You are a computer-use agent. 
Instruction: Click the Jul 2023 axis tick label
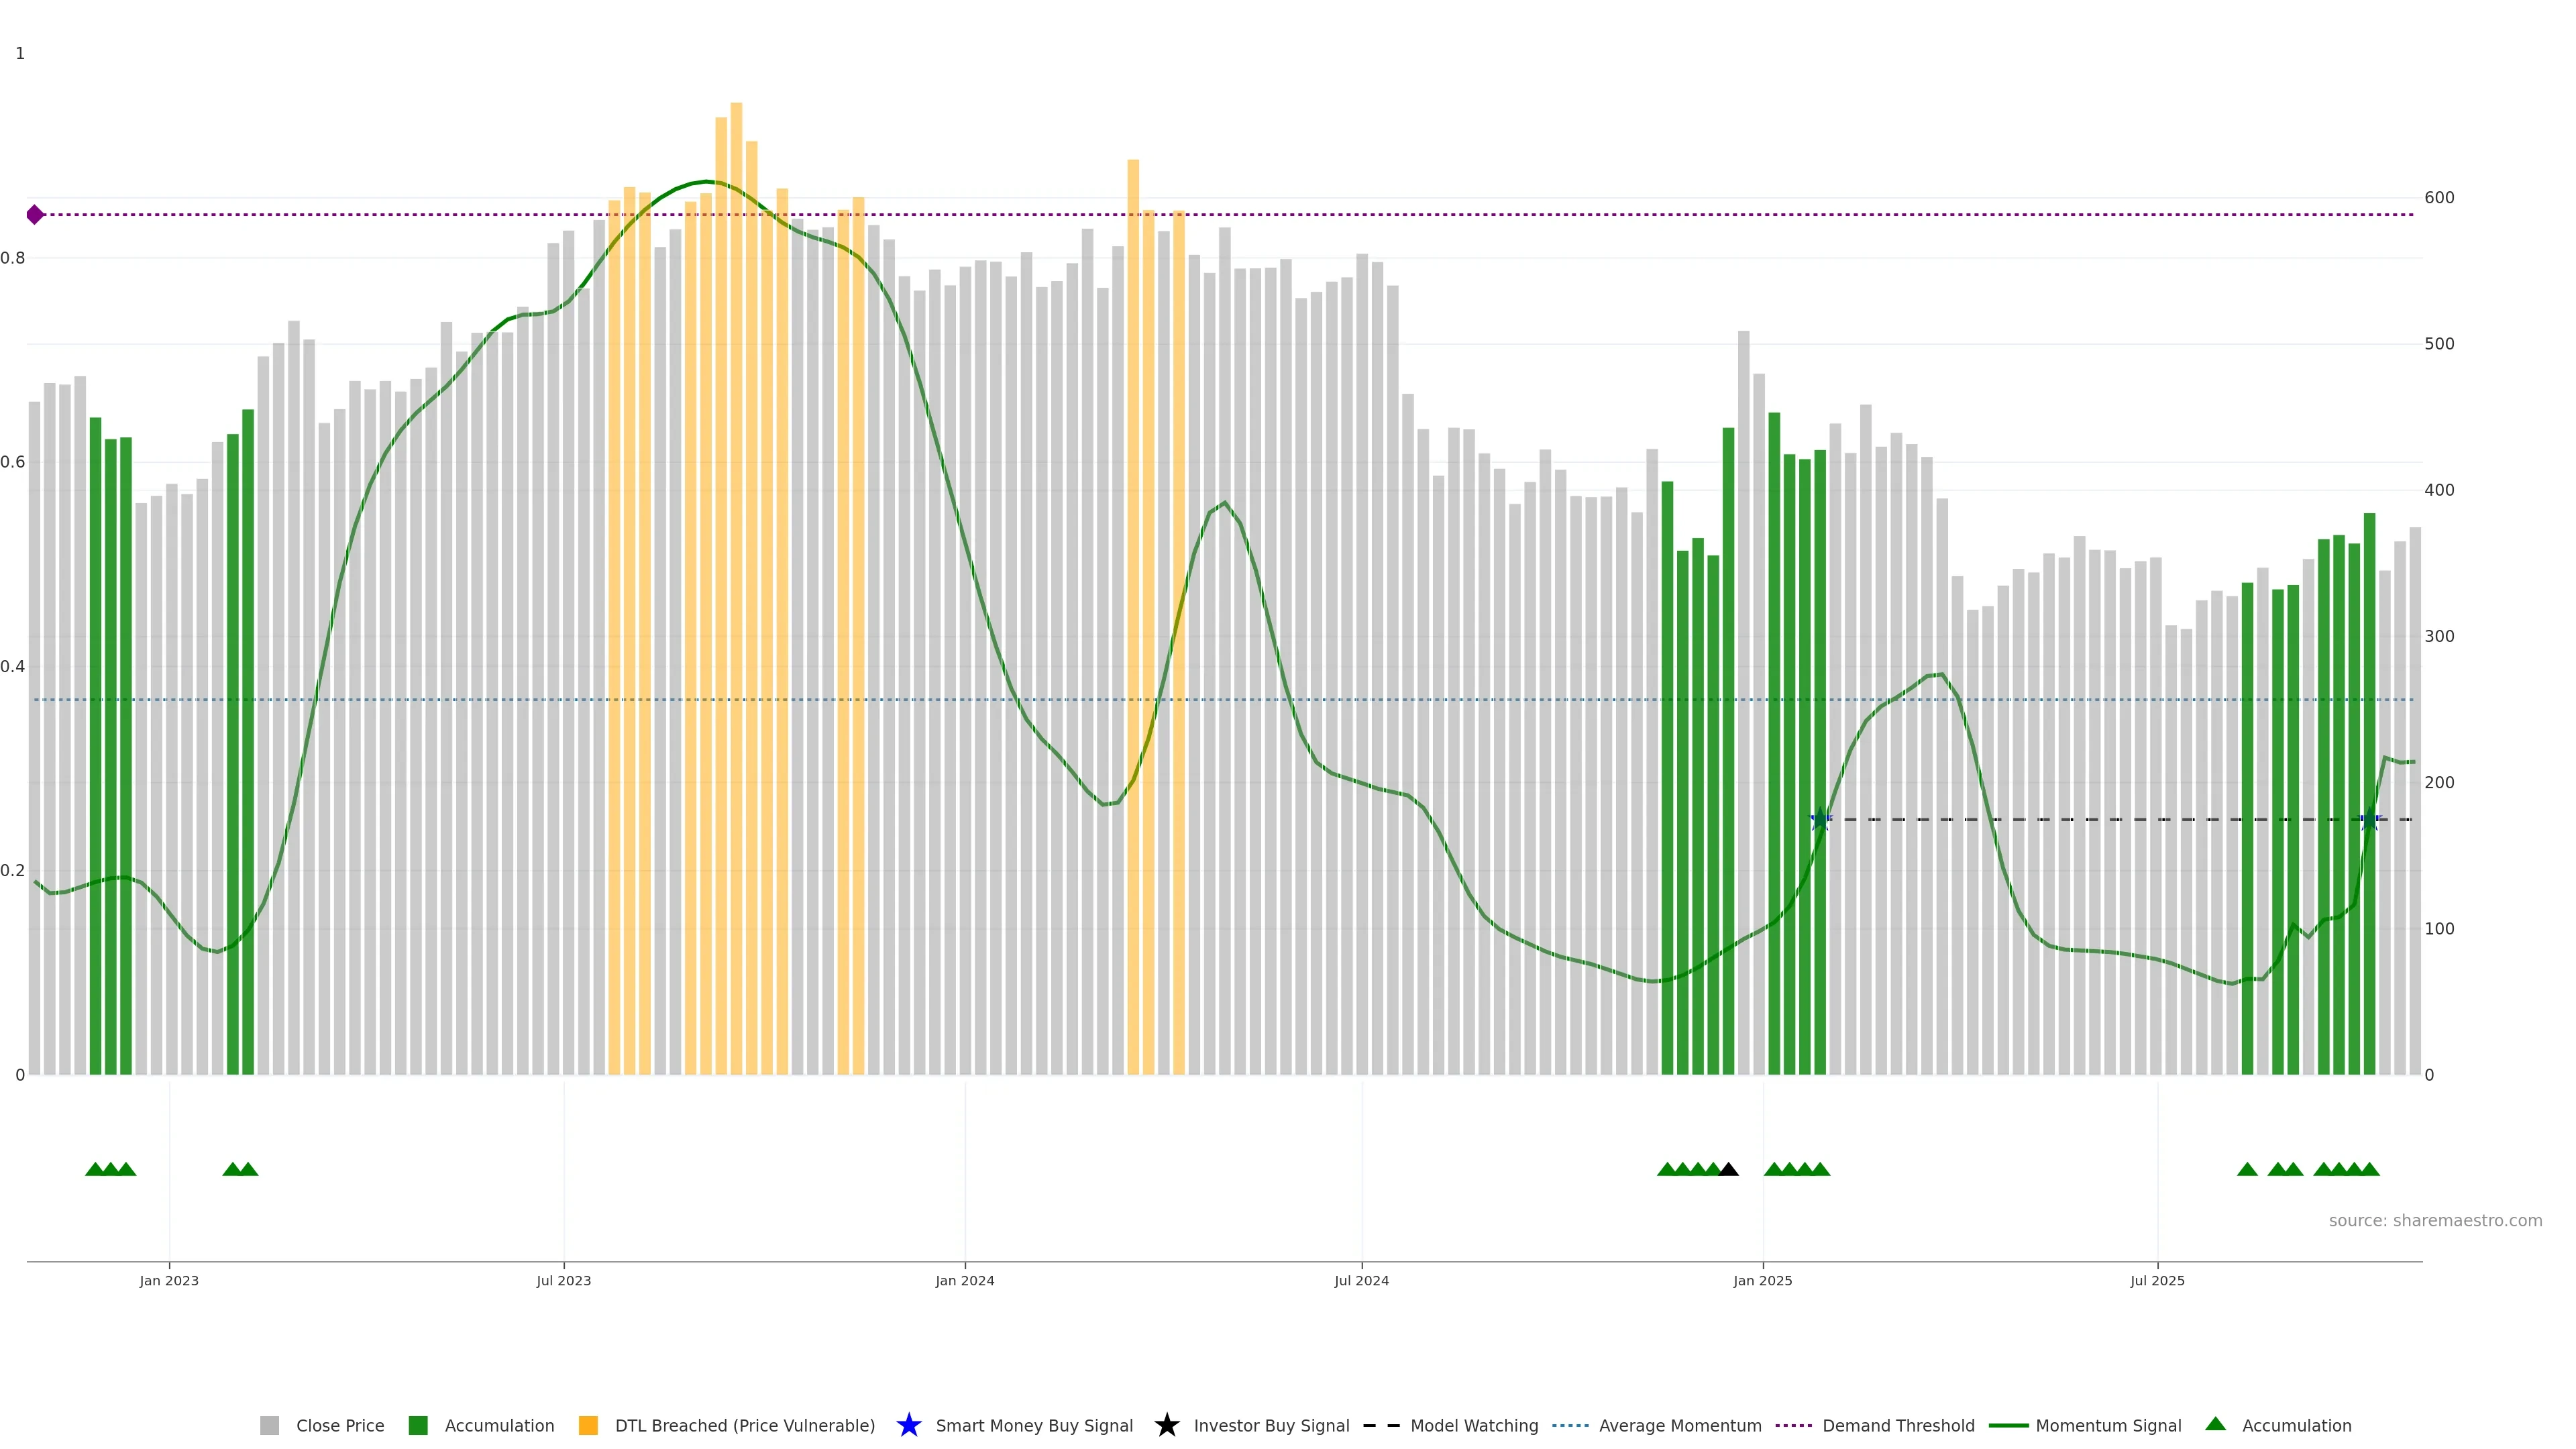[x=563, y=1280]
